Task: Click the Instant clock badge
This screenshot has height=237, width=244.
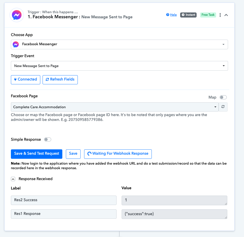Action: [188, 15]
